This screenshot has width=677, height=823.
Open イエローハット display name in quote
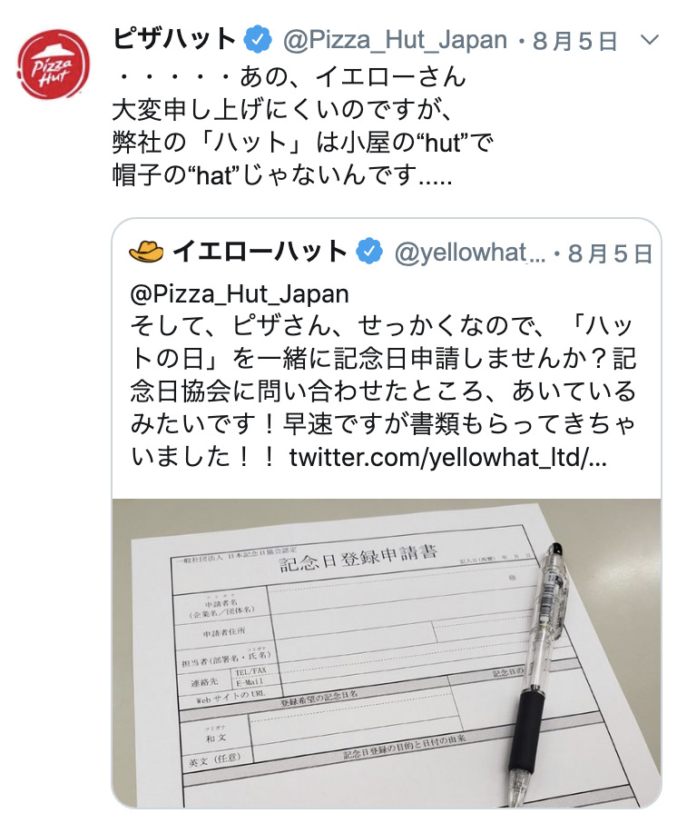(x=260, y=252)
